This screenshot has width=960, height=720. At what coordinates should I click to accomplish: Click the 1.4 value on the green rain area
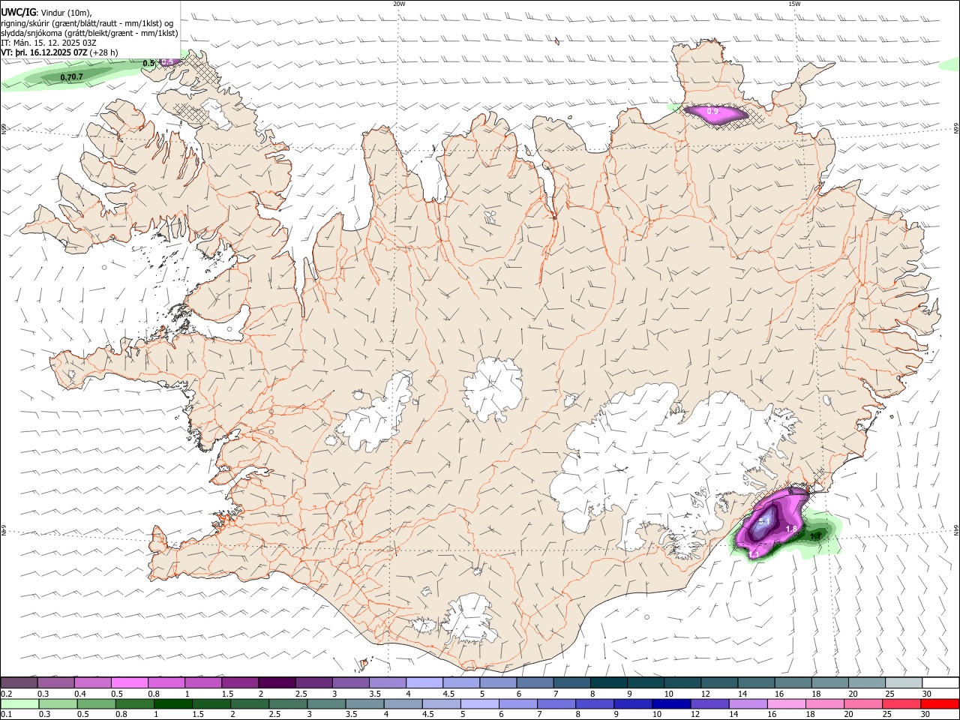tap(815, 536)
